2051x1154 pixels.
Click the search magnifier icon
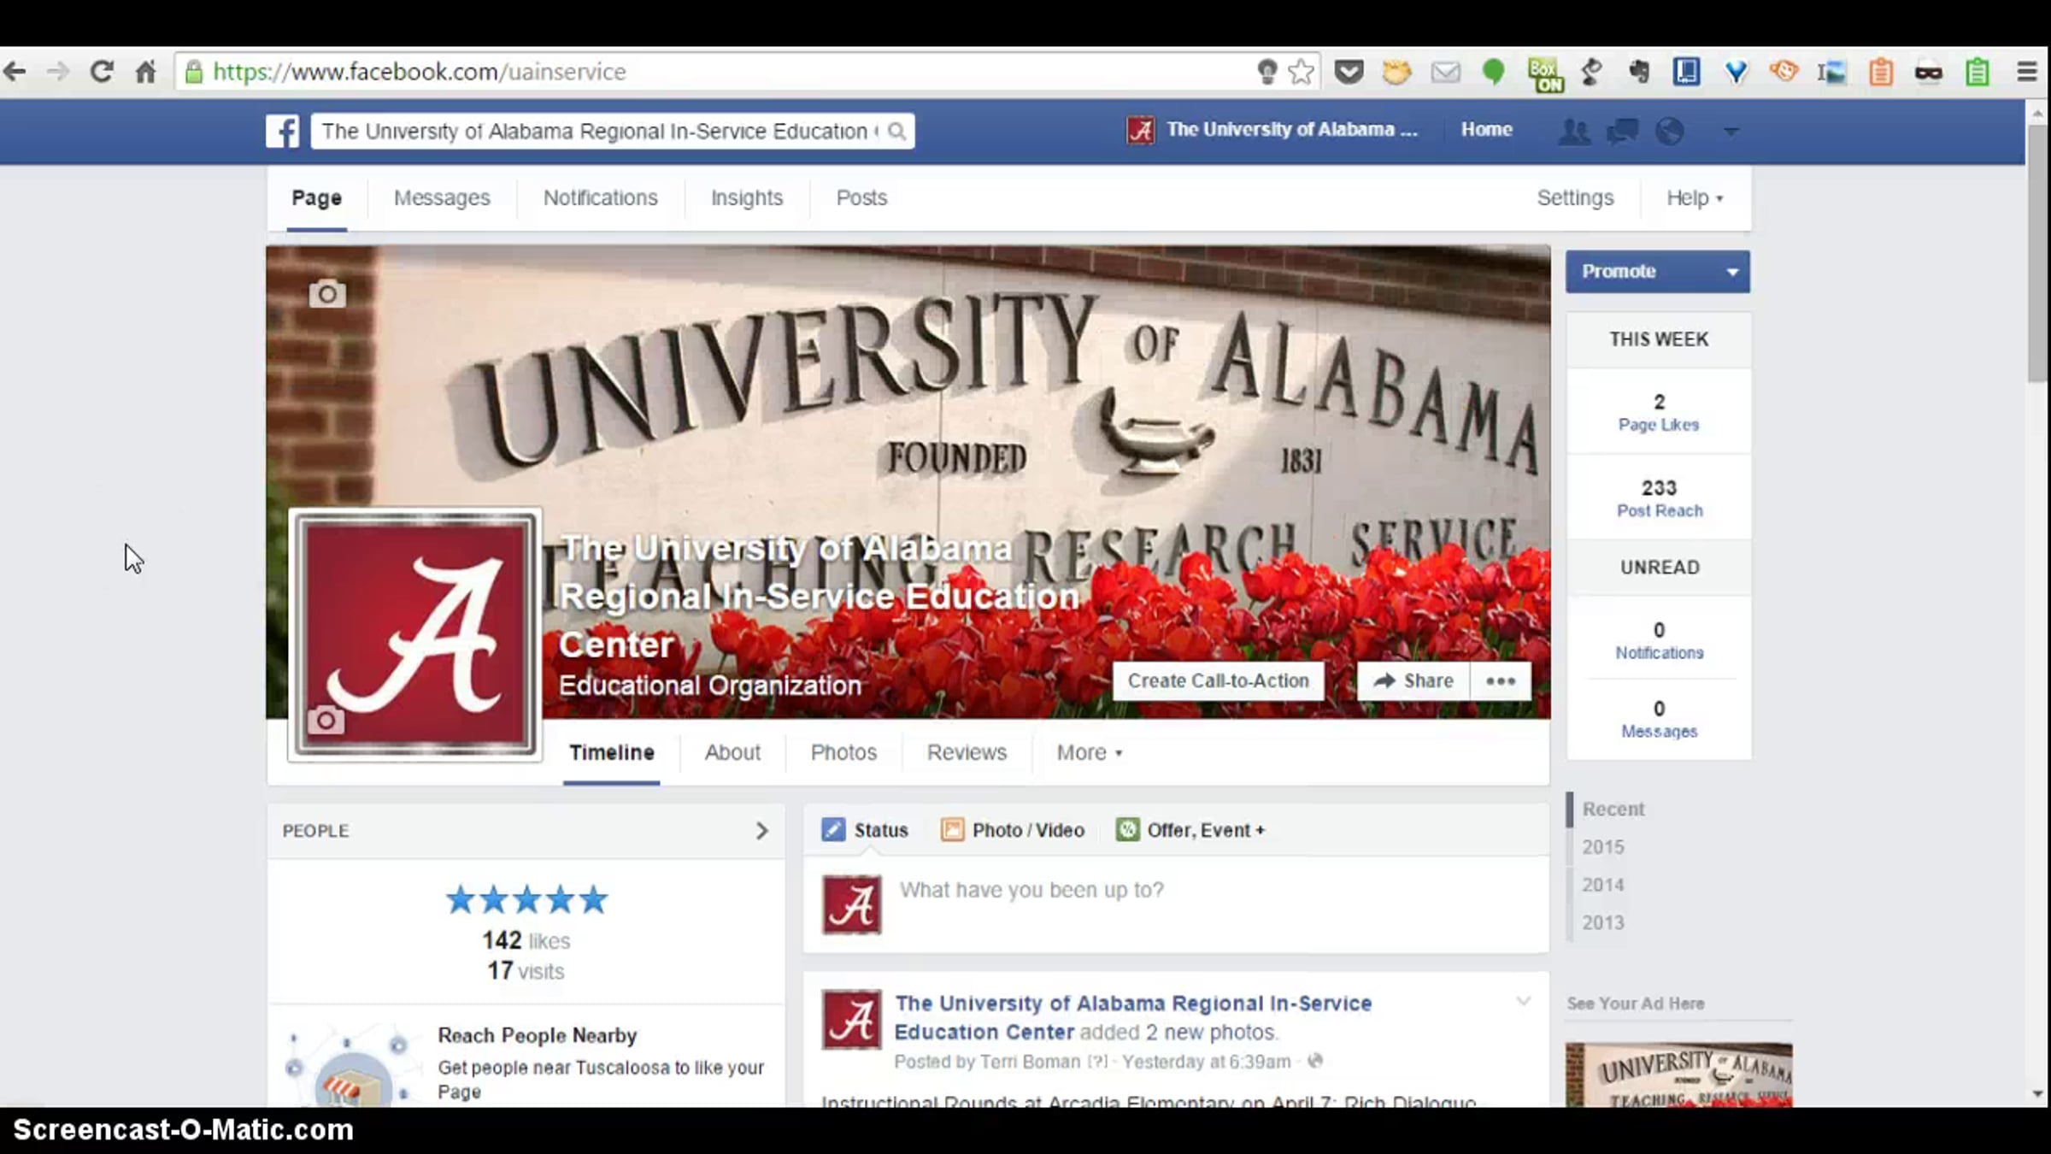click(896, 131)
